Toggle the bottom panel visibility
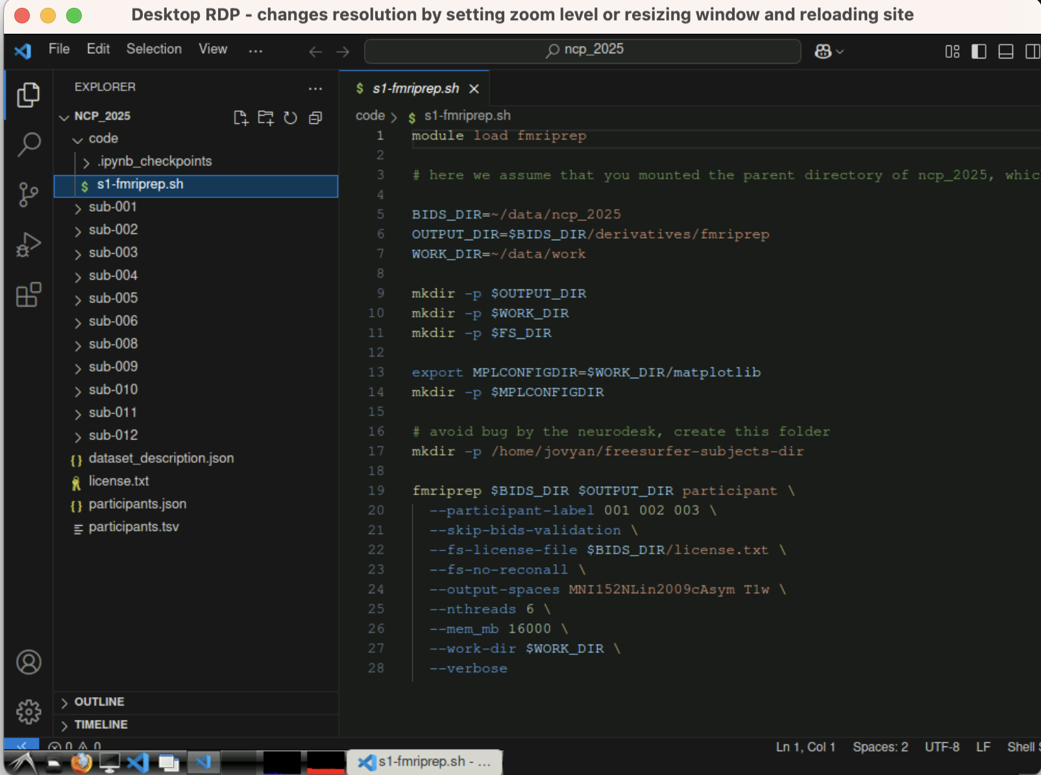 click(1005, 51)
